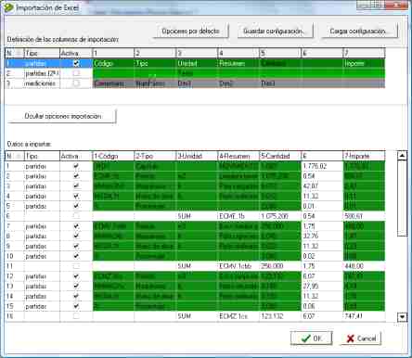Uncheck Activa for data row 15
This screenshot has height=358, width=412.
(x=76, y=306)
